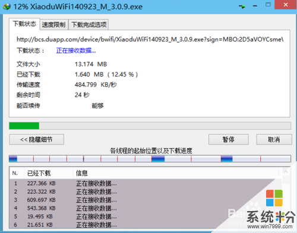Cancel the download with 取消 button
The width and height of the screenshot is (297, 233).
tap(274, 139)
